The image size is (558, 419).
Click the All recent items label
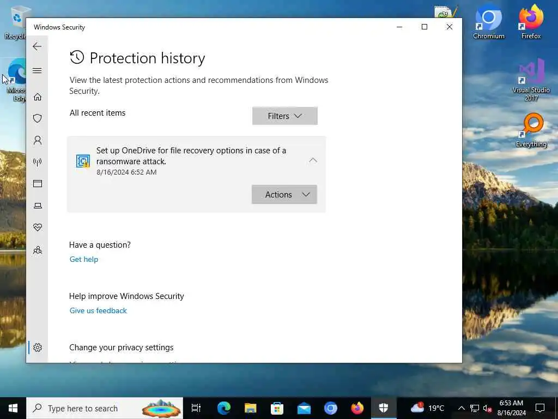98,113
